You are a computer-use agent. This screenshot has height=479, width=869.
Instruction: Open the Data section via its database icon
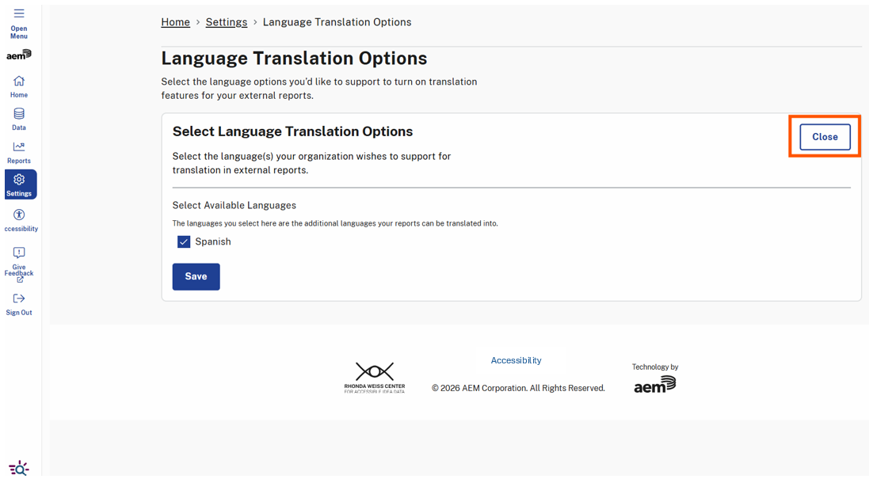18,114
